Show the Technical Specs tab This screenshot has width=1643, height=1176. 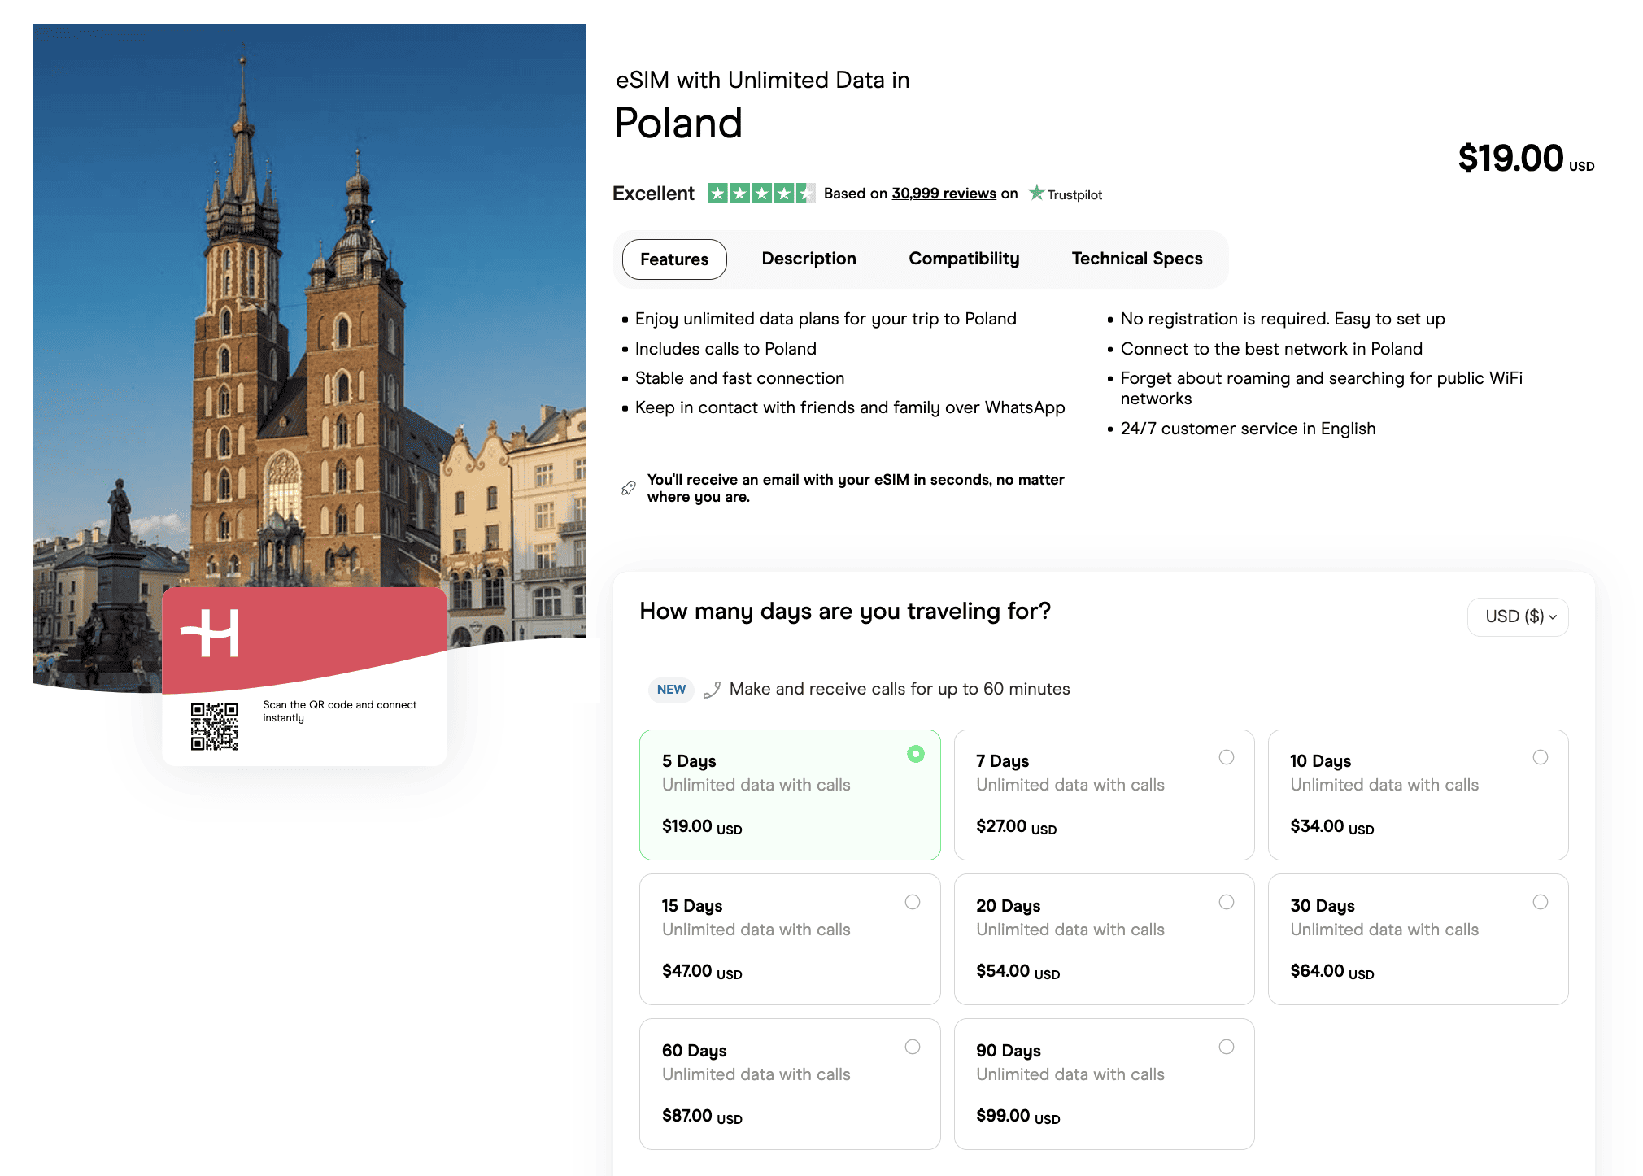click(x=1136, y=259)
